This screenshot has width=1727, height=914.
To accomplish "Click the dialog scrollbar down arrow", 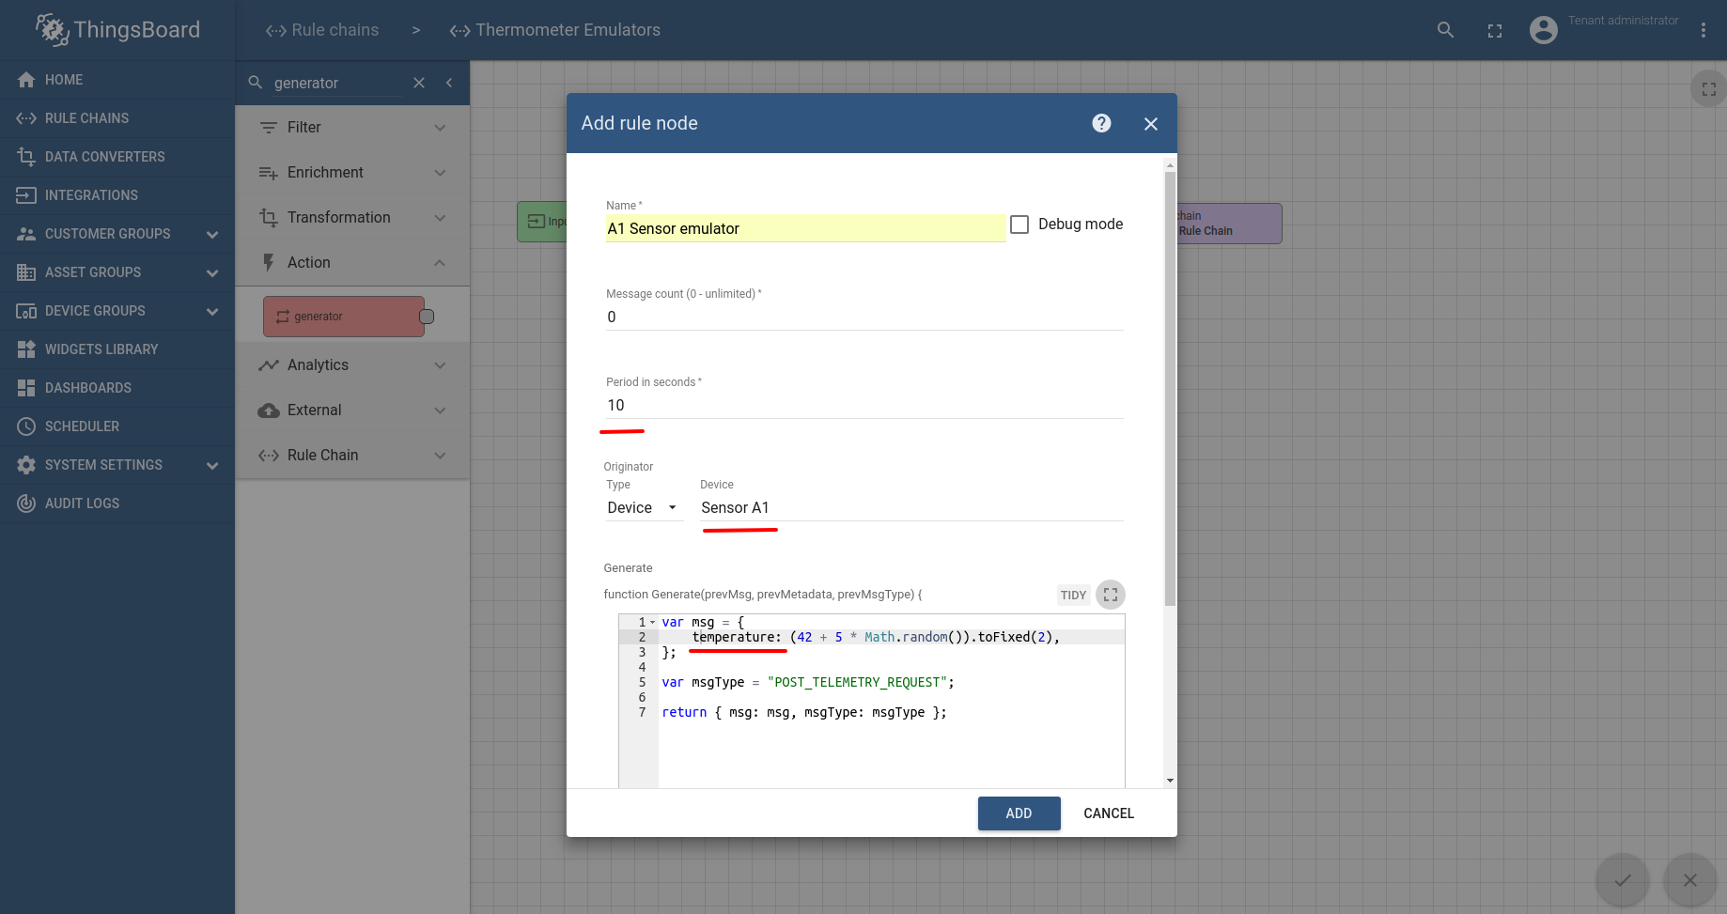I will click(1170, 781).
